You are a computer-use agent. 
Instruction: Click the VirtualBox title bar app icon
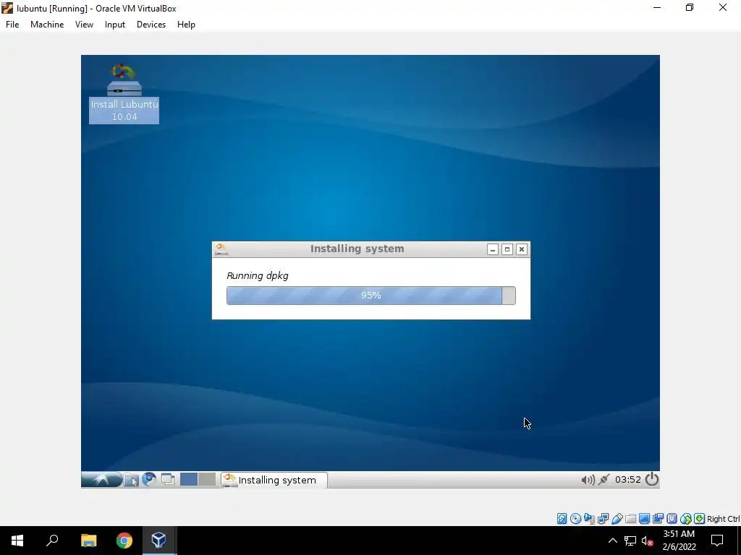point(7,8)
